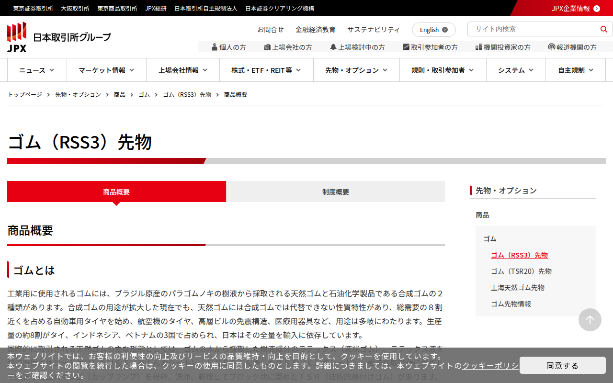Click ゴム（RSS3）先物 in the breadcrumb
Image resolution: width=613 pixels, height=383 pixels.
187,95
